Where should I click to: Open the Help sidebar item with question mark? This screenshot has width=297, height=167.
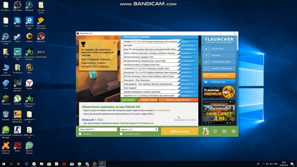tap(219, 56)
